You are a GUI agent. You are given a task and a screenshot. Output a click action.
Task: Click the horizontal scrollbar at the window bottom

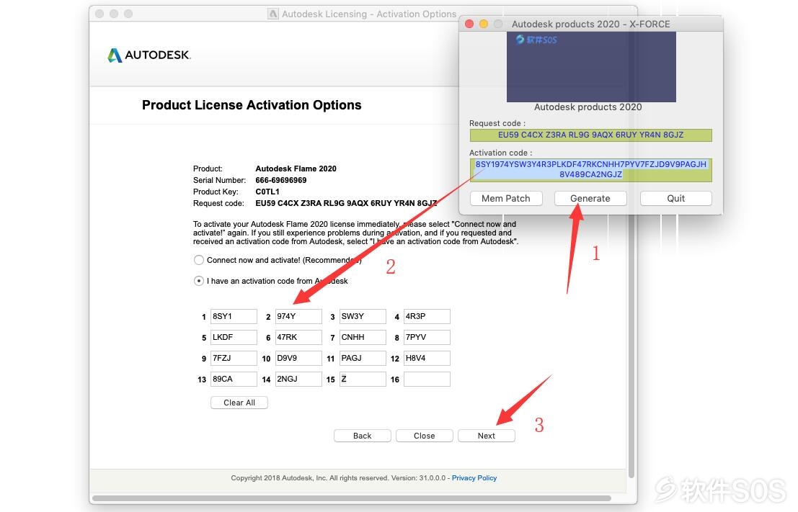point(351,498)
